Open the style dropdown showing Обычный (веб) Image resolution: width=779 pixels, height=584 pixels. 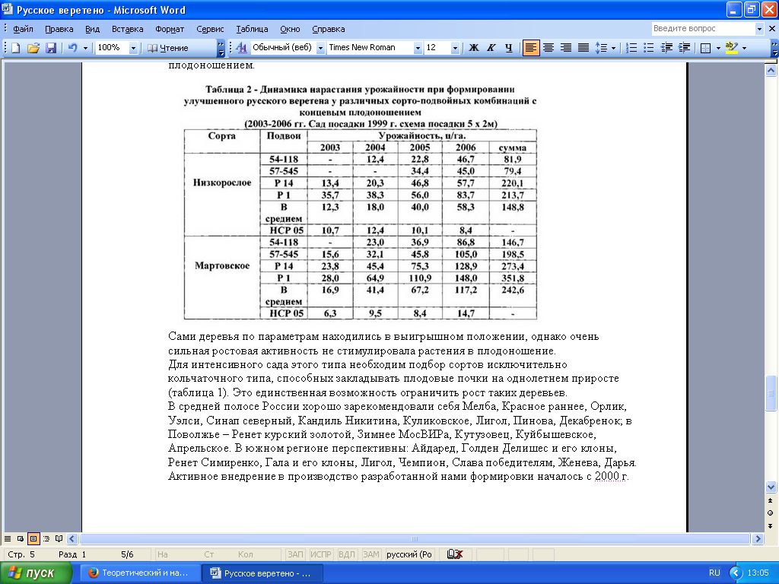(320, 48)
